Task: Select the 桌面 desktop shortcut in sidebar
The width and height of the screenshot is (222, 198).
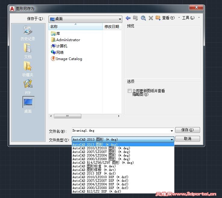Action: tap(28, 105)
